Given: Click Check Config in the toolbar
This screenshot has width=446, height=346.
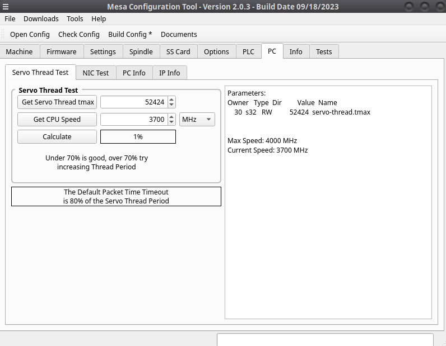Looking at the screenshot, I should 79,34.
